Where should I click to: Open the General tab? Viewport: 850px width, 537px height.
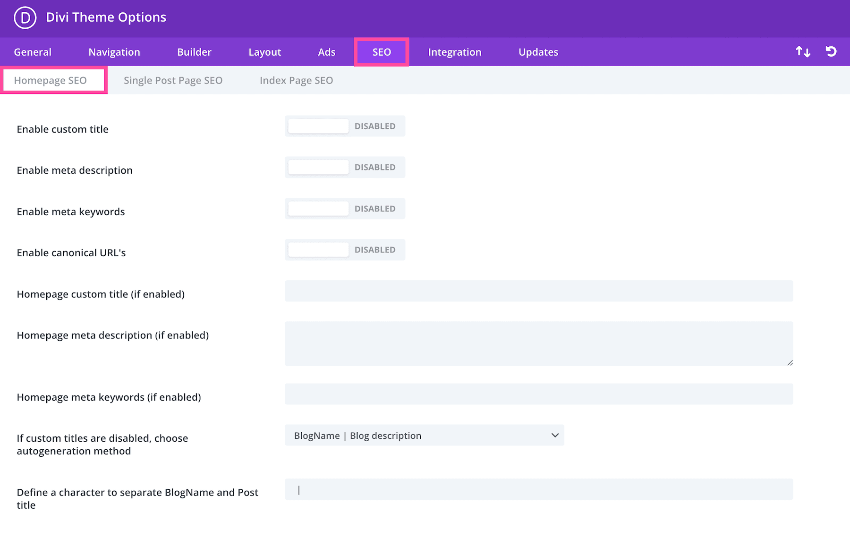coord(33,52)
